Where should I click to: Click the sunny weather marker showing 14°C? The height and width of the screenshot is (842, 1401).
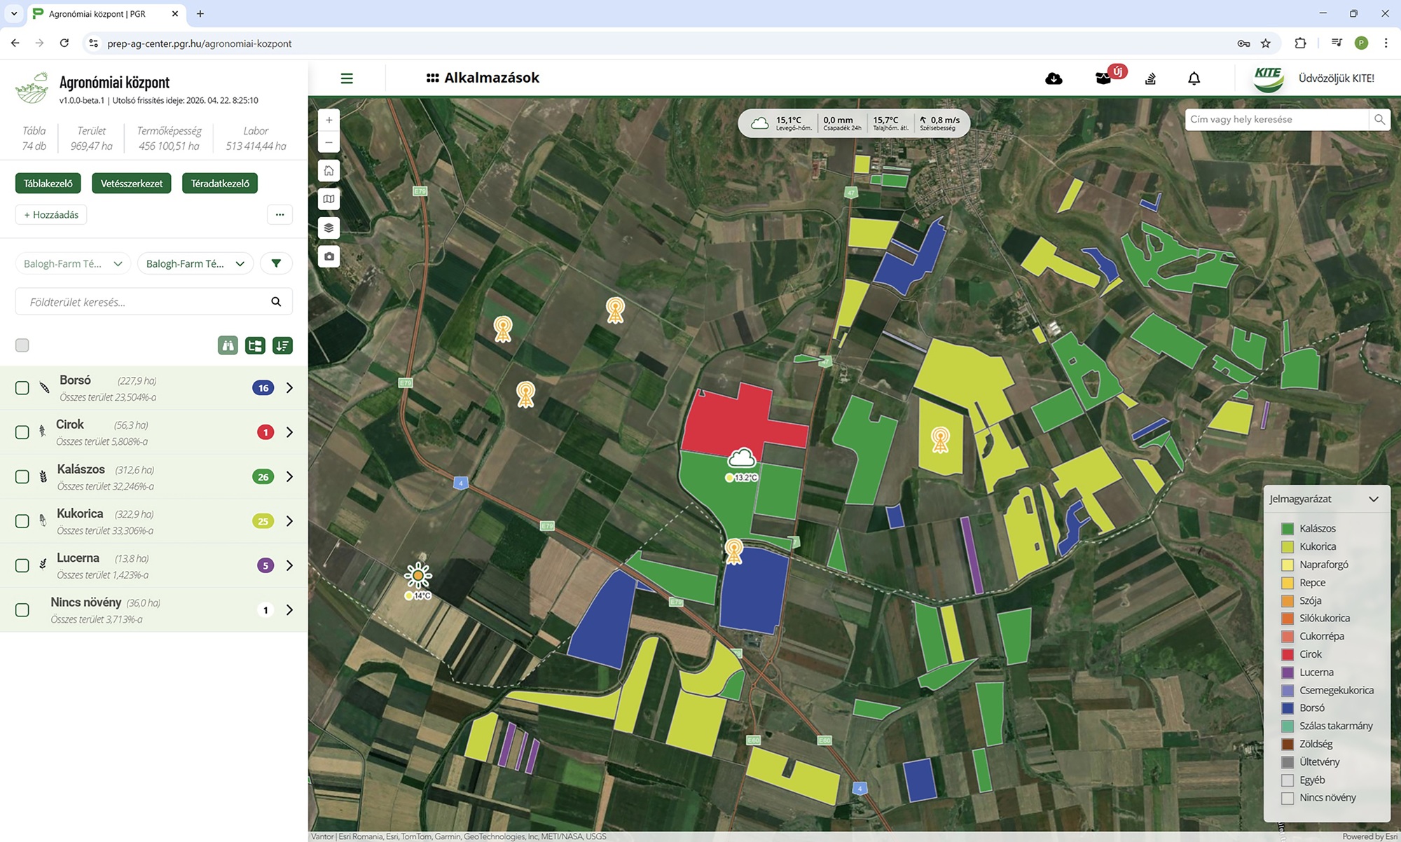pyautogui.click(x=418, y=576)
